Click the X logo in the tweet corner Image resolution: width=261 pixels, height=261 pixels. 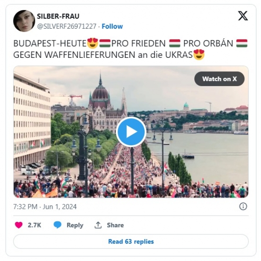click(243, 16)
